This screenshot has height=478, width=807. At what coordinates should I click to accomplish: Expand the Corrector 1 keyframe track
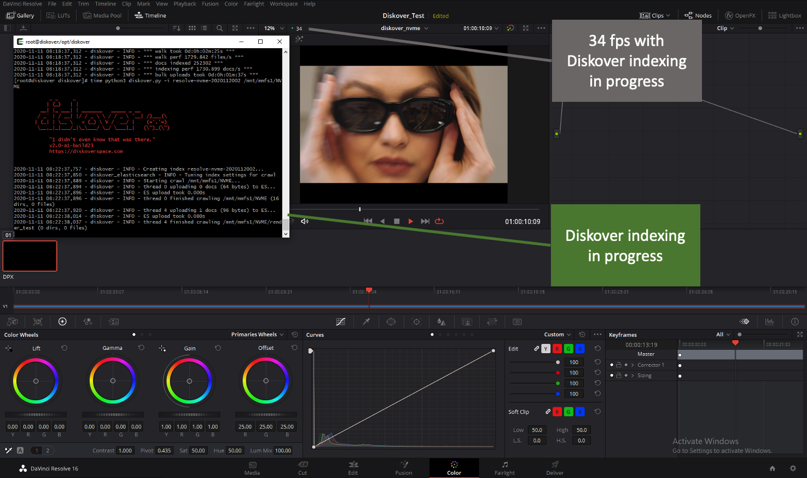coord(632,365)
